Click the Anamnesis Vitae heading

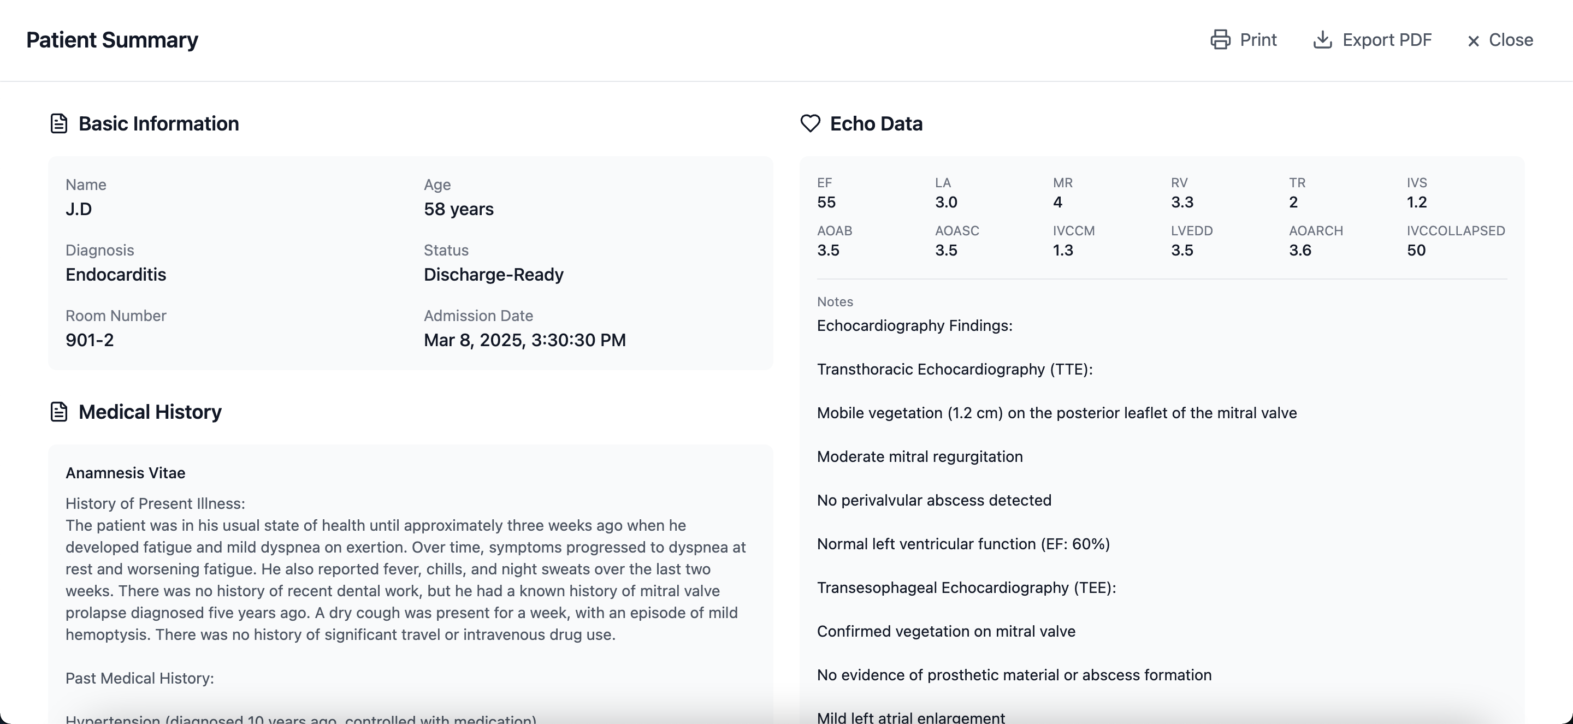125,473
